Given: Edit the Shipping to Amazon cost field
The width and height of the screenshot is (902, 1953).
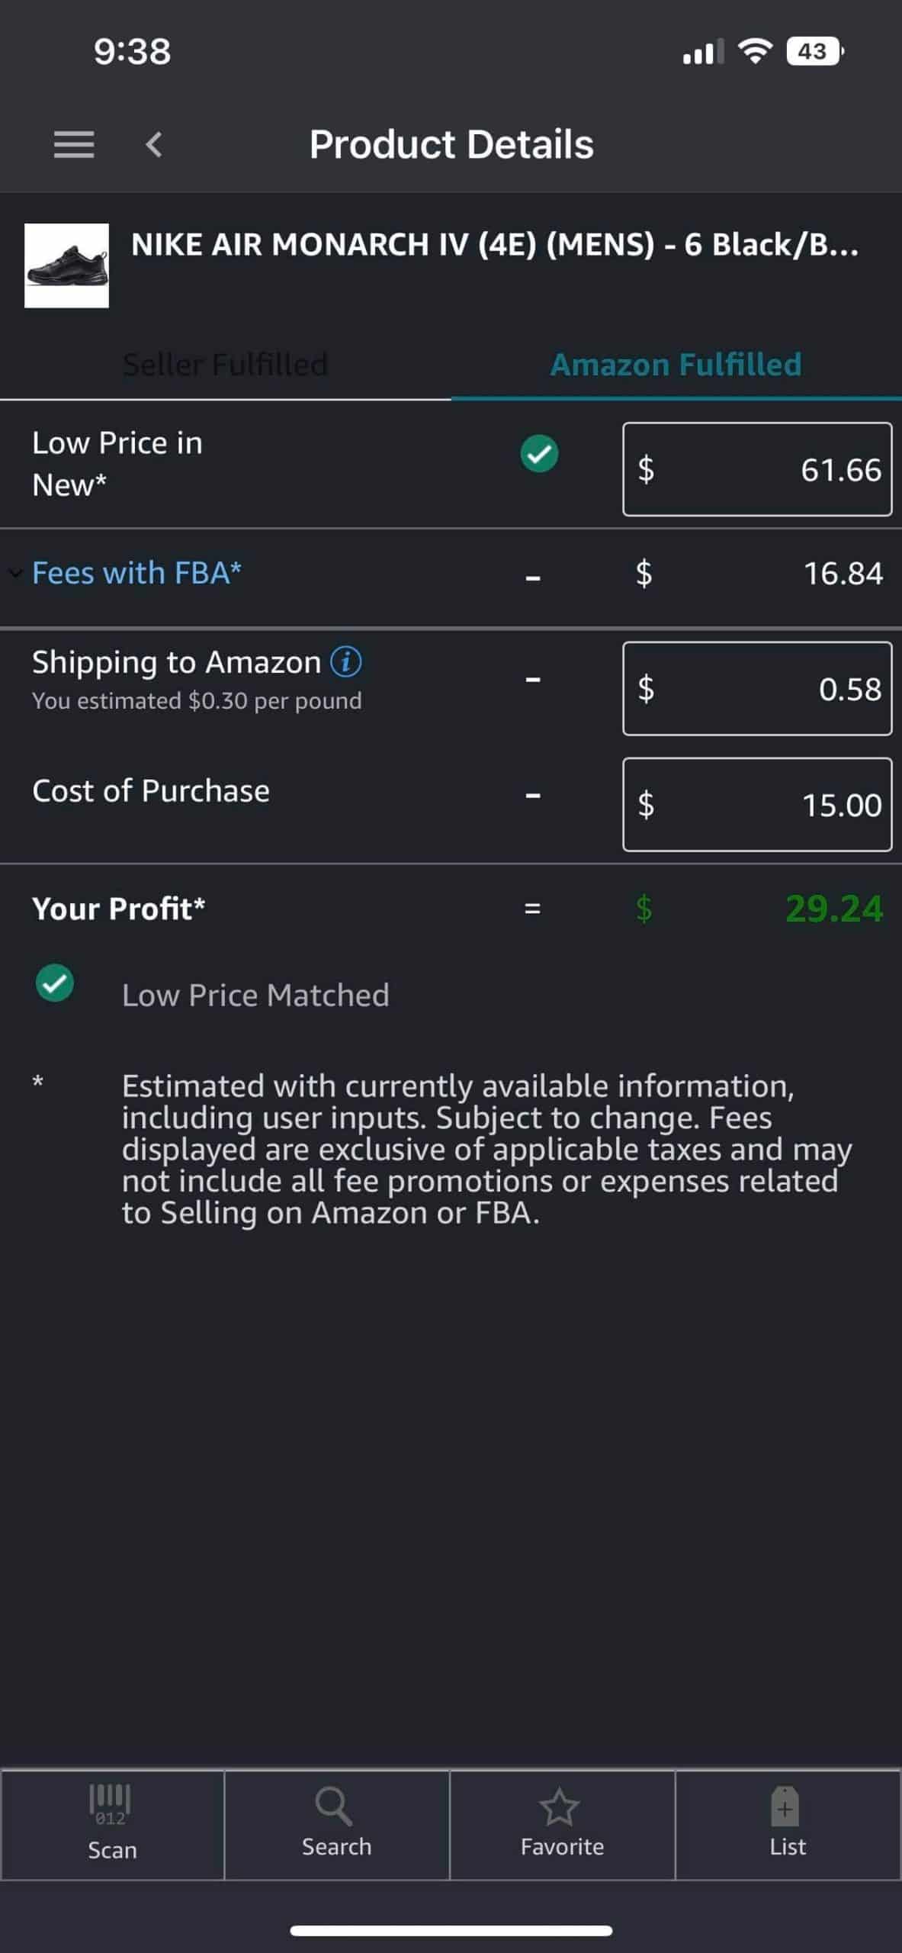Looking at the screenshot, I should point(757,689).
